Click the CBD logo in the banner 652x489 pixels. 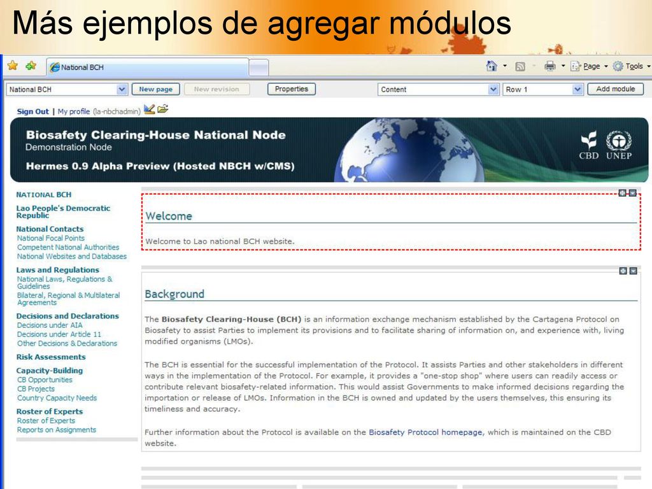pos(589,145)
